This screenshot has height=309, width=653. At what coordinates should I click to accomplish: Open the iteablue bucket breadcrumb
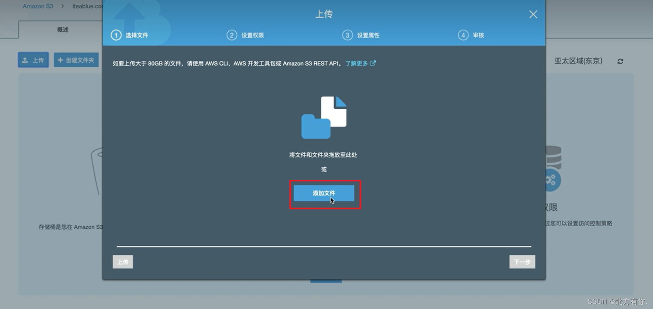click(87, 6)
